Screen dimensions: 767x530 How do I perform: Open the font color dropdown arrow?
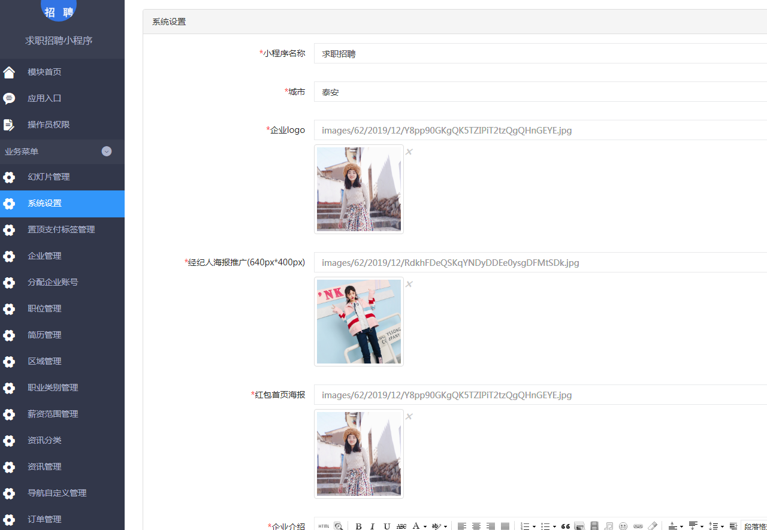click(x=425, y=527)
